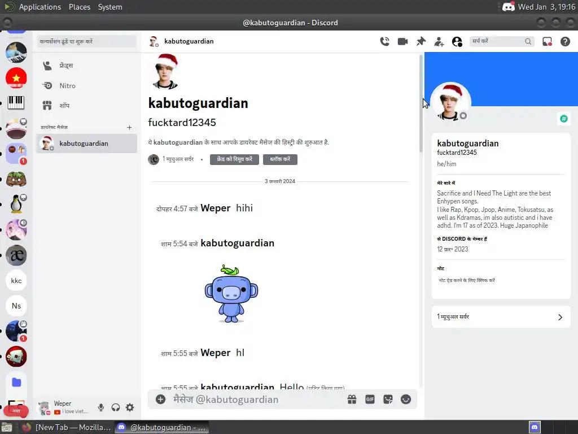Open the Help icon
Image resolution: width=578 pixels, height=434 pixels.
pos(565,41)
